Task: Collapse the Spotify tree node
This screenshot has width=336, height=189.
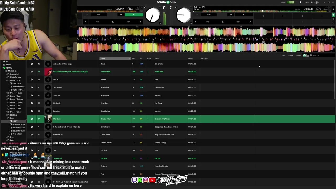Action: tap(2, 68)
